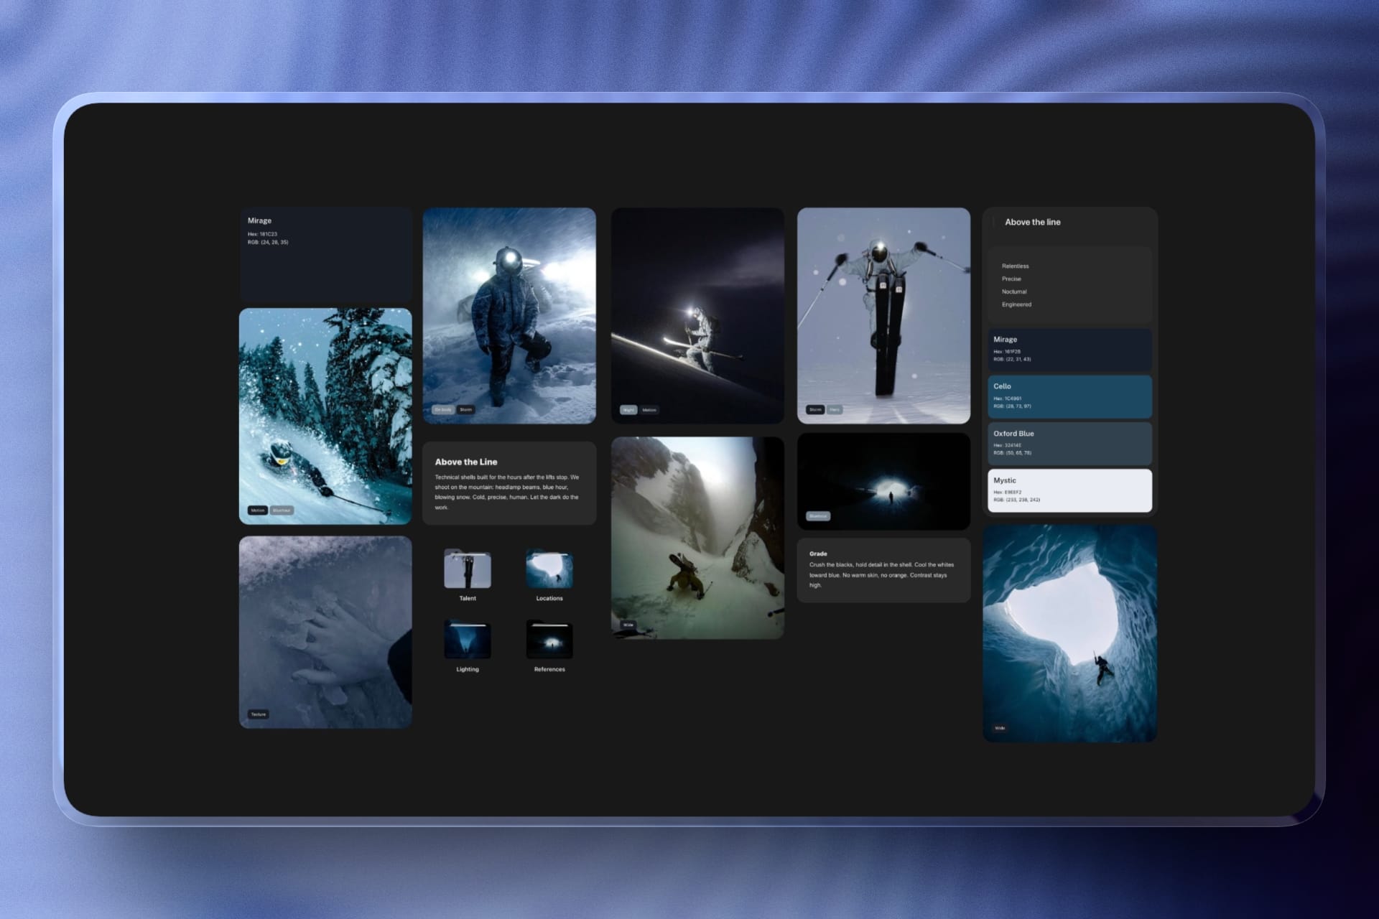Click the 'Grade' note heading
The image size is (1379, 919).
(x=818, y=554)
